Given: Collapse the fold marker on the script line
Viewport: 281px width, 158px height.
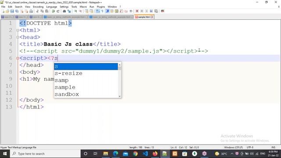Looking at the screenshot, I should [18, 58].
